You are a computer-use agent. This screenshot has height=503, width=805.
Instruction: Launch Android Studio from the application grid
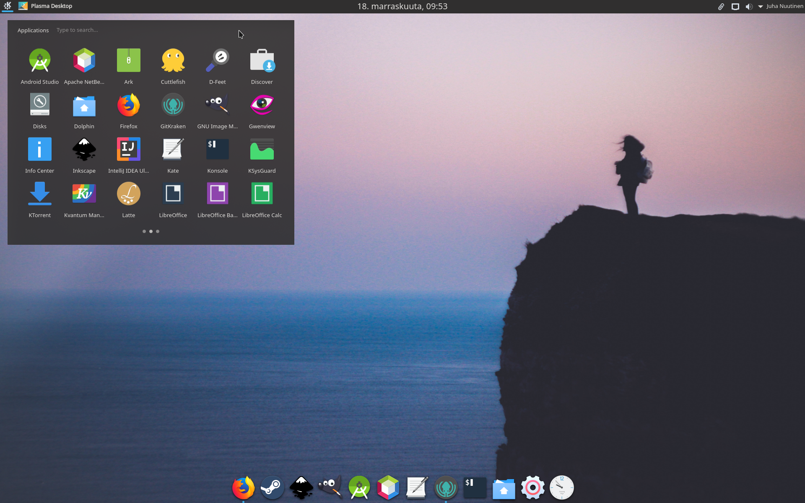40,66
